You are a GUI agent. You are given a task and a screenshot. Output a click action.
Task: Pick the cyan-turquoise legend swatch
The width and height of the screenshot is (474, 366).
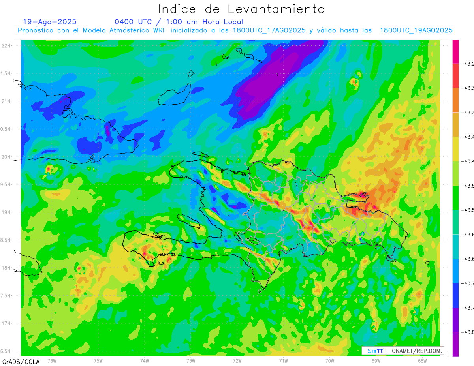pos(455,247)
